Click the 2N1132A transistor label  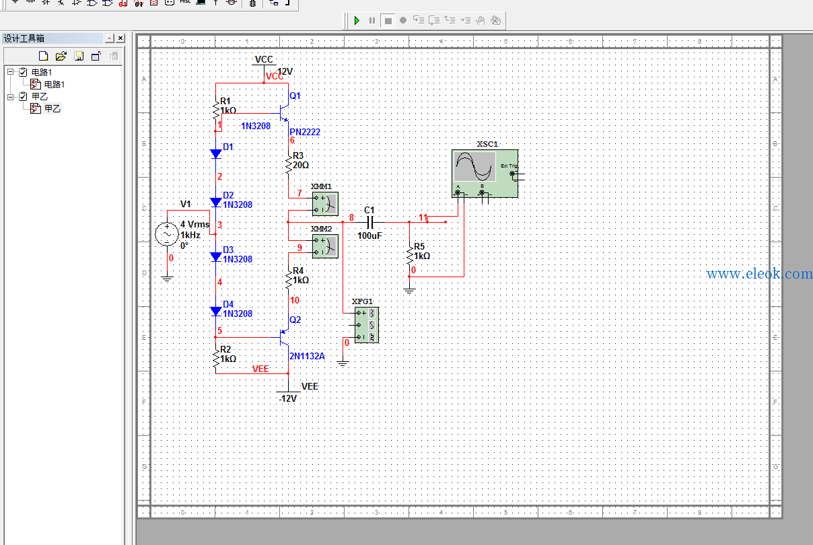[x=307, y=356]
